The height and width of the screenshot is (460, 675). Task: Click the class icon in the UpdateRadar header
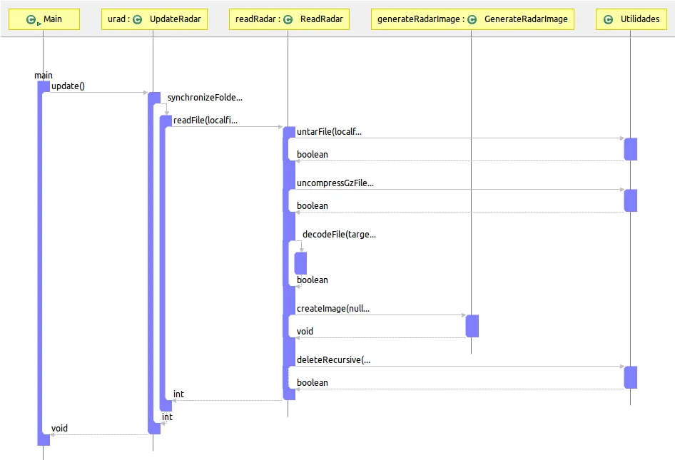pos(137,19)
